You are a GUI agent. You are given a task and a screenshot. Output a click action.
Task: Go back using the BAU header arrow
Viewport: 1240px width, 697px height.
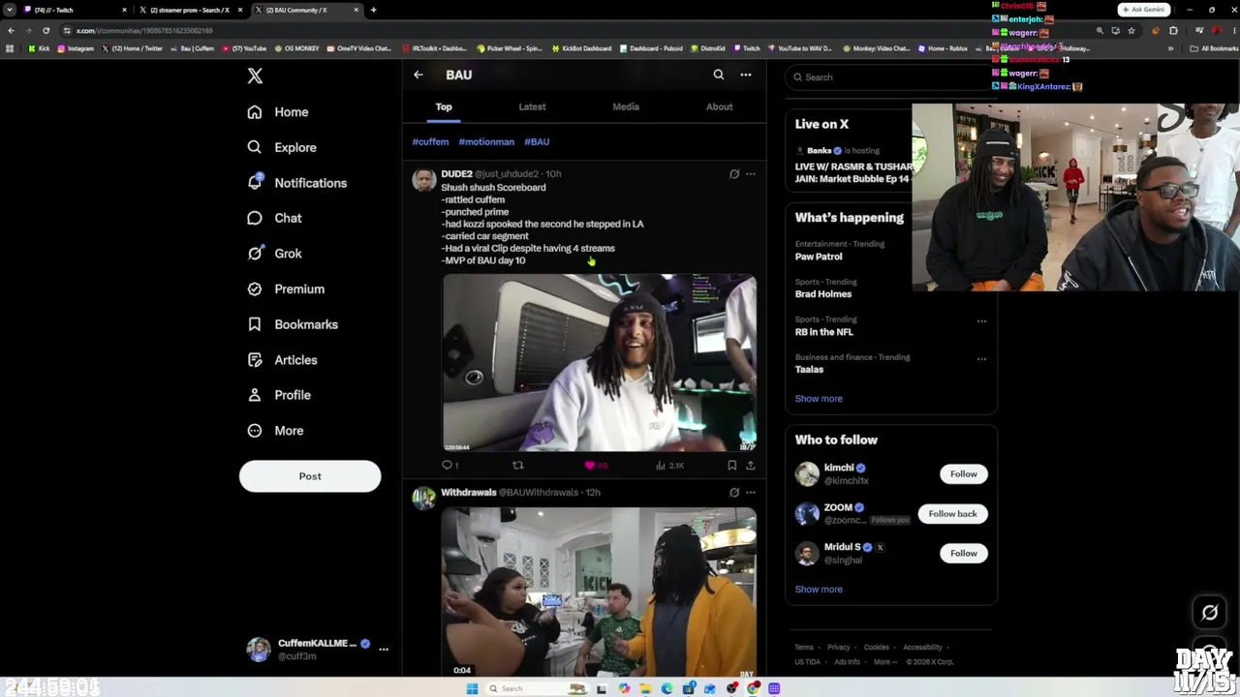tap(418, 75)
